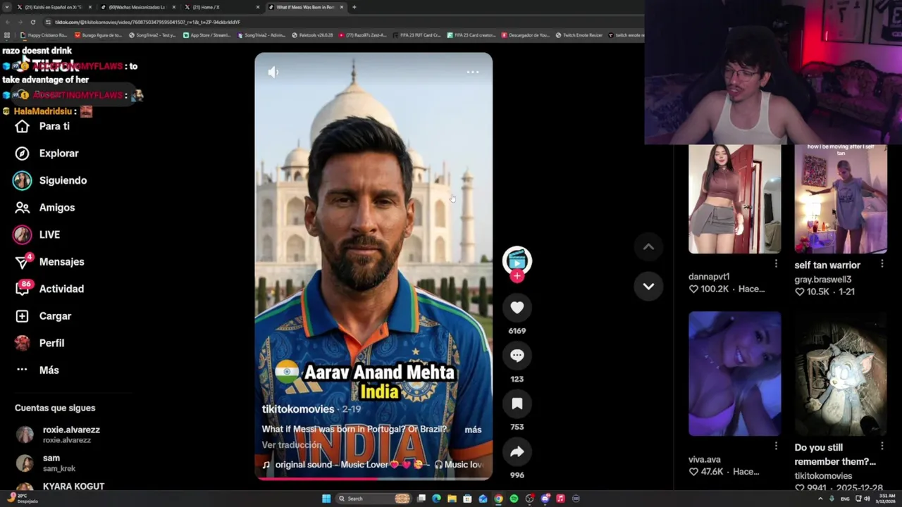Open a new browser tab

[x=354, y=7]
